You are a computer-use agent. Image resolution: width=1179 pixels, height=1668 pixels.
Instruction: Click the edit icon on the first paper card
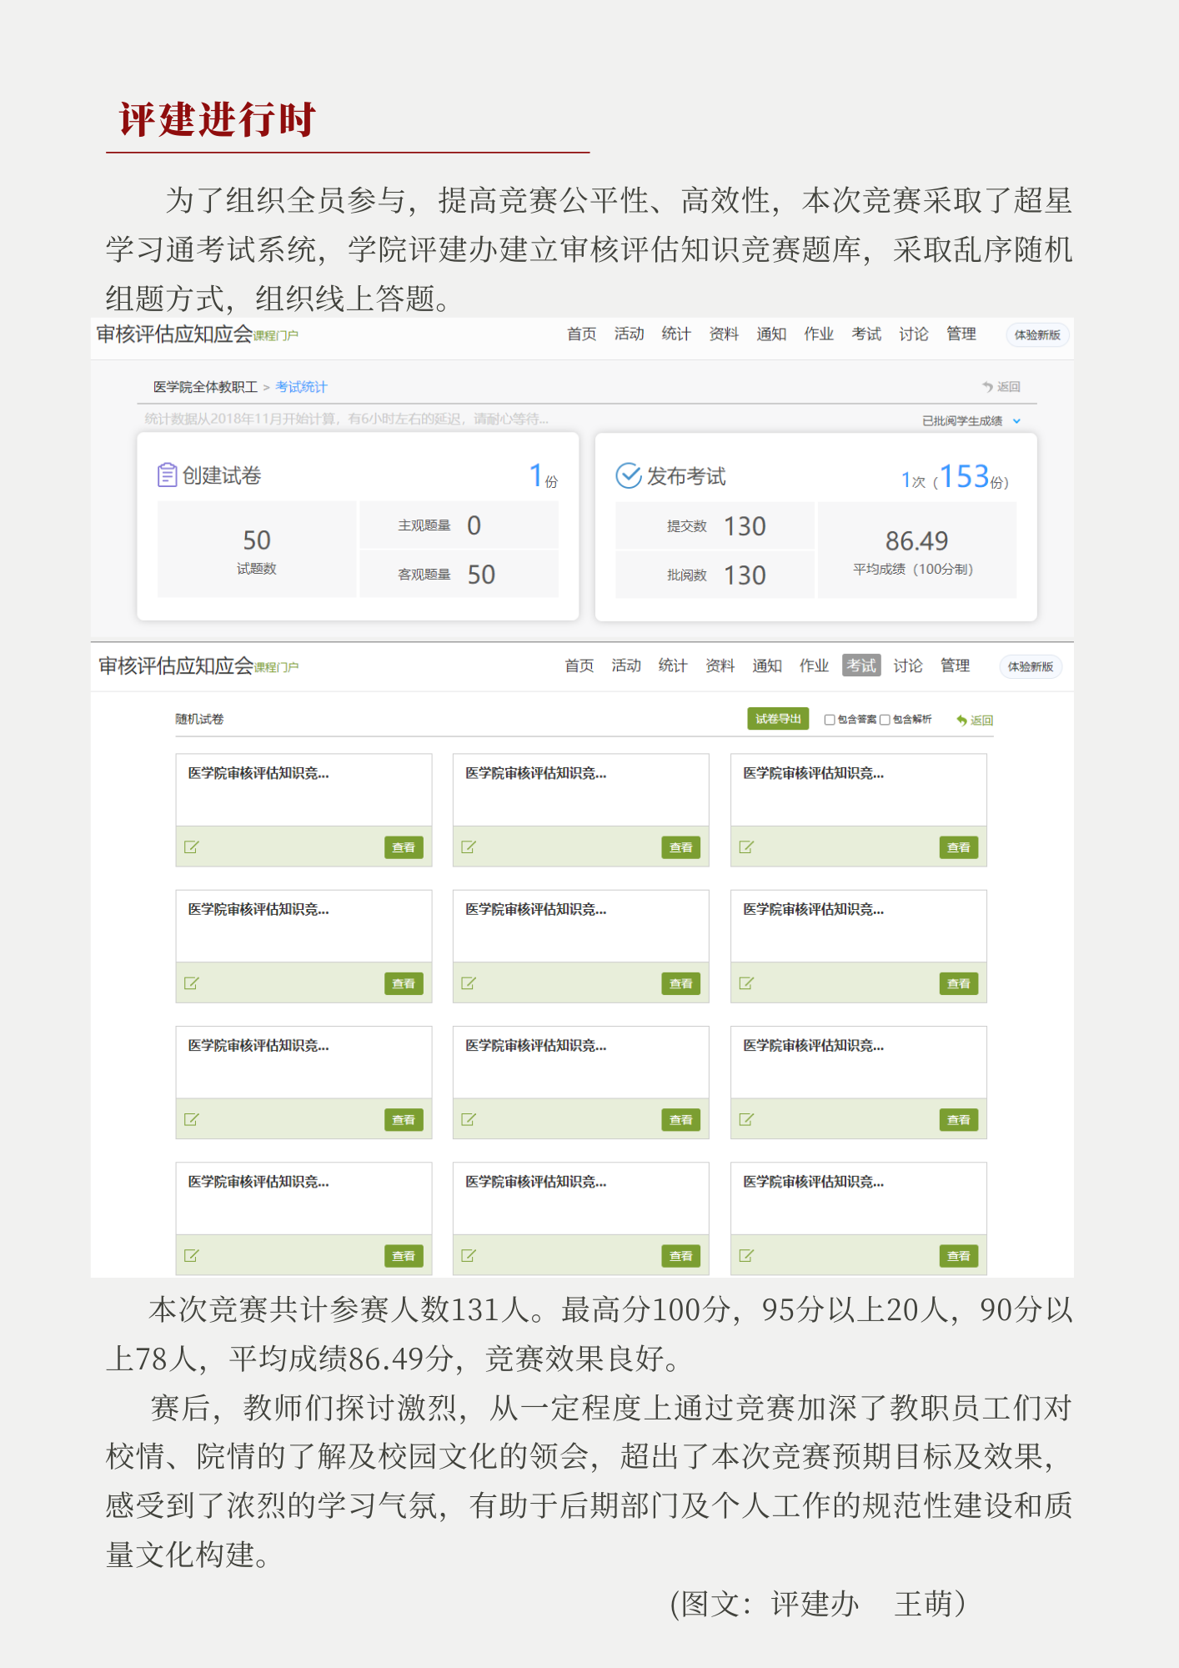coord(191,847)
